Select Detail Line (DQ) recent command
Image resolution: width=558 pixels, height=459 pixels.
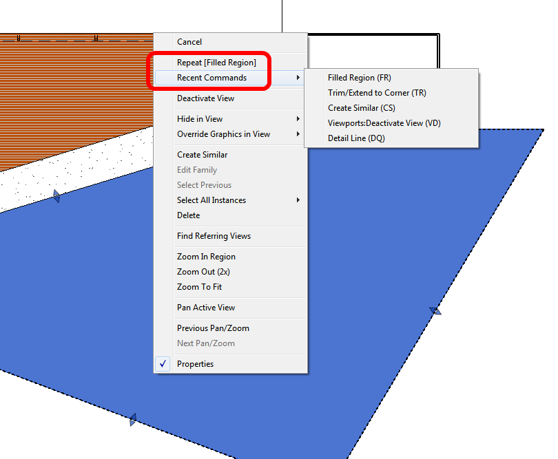356,138
